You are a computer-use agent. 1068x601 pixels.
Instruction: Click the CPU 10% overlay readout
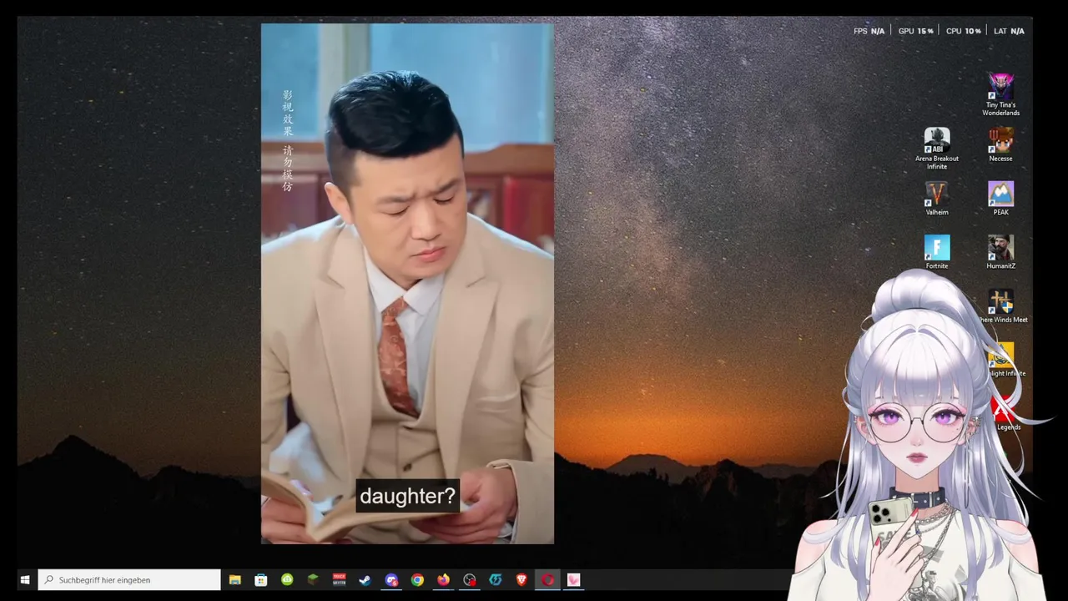pyautogui.click(x=963, y=31)
